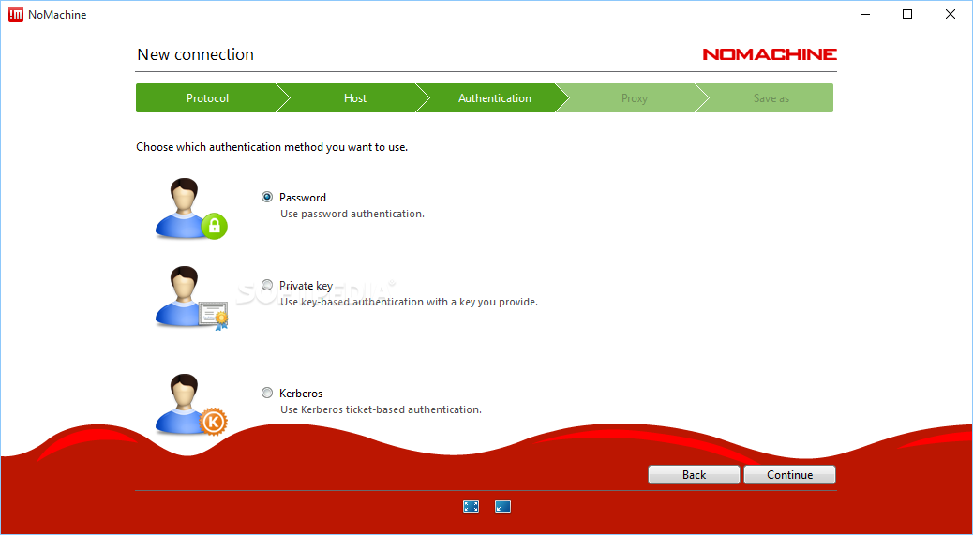This screenshot has width=973, height=535.
Task: Maximize the NoMachine window
Action: tap(907, 14)
